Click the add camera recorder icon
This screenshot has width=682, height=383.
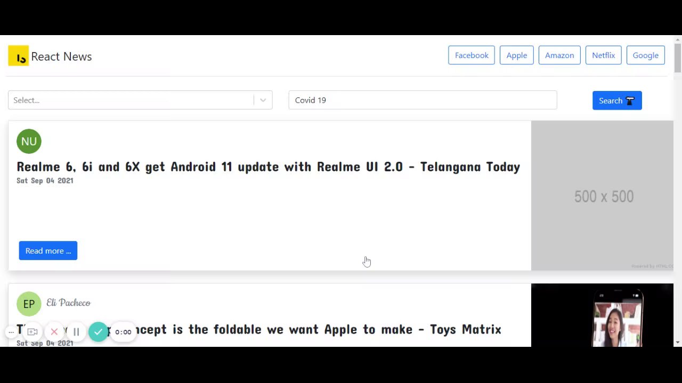(33, 332)
